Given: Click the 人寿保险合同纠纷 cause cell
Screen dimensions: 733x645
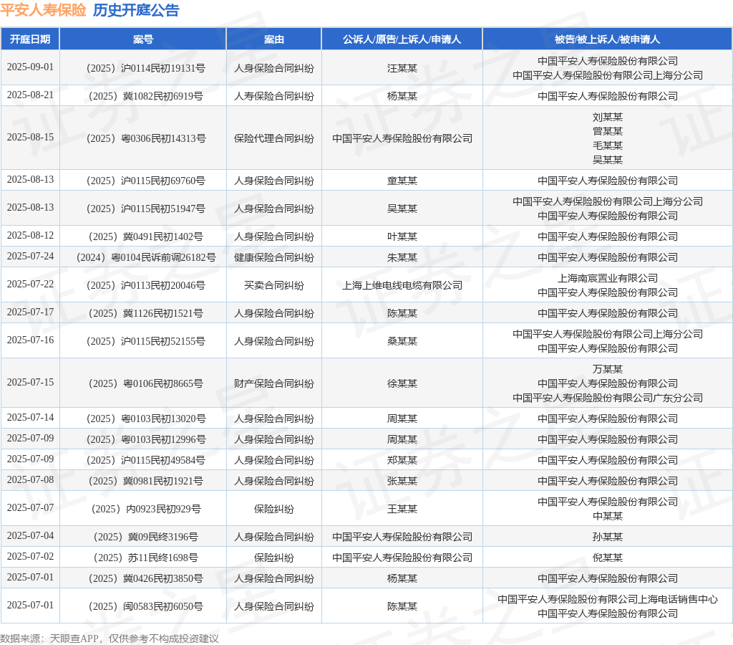Looking at the screenshot, I should (274, 97).
